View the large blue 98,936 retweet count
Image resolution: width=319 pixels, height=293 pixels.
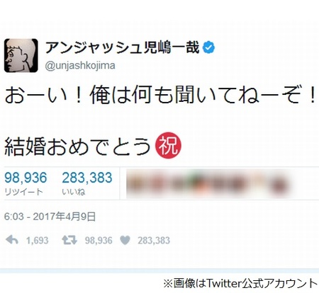pos(26,178)
